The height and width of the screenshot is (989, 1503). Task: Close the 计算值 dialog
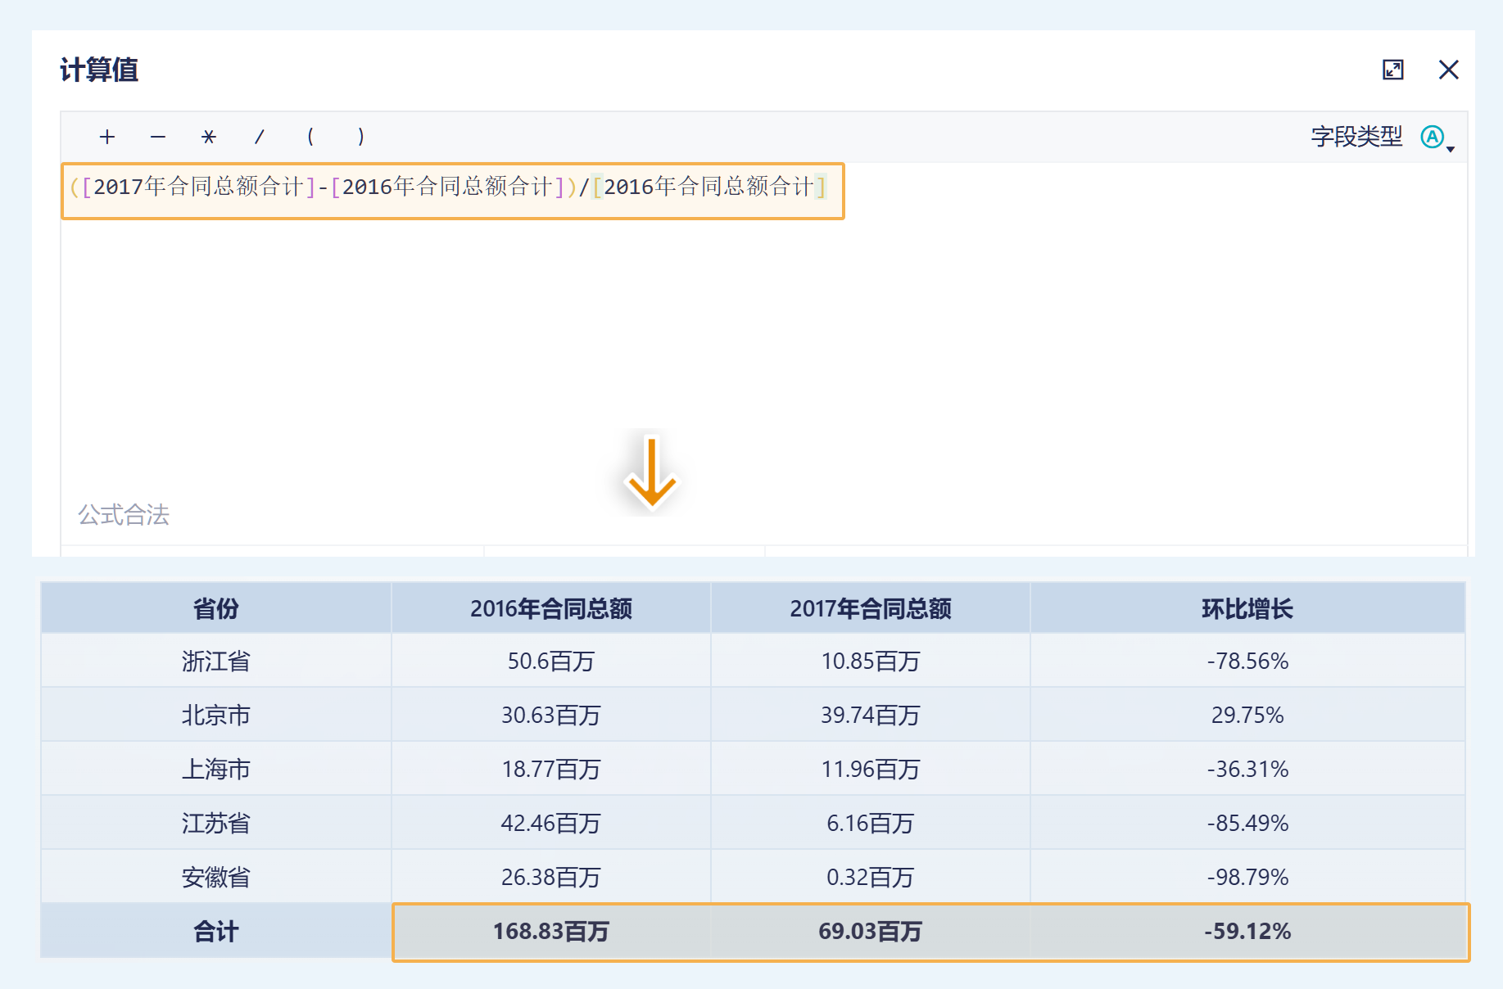click(x=1448, y=70)
